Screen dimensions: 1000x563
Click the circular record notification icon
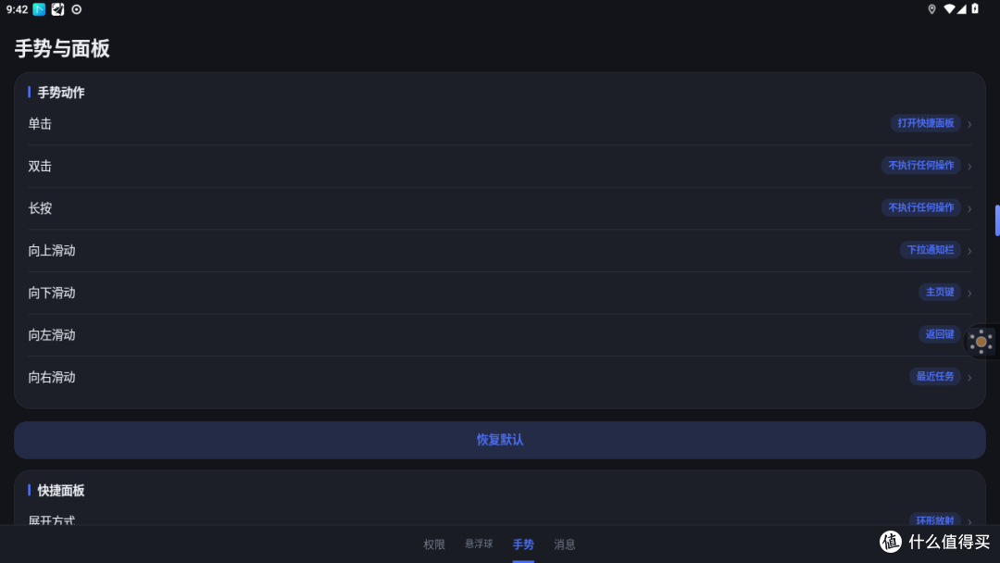(x=77, y=9)
